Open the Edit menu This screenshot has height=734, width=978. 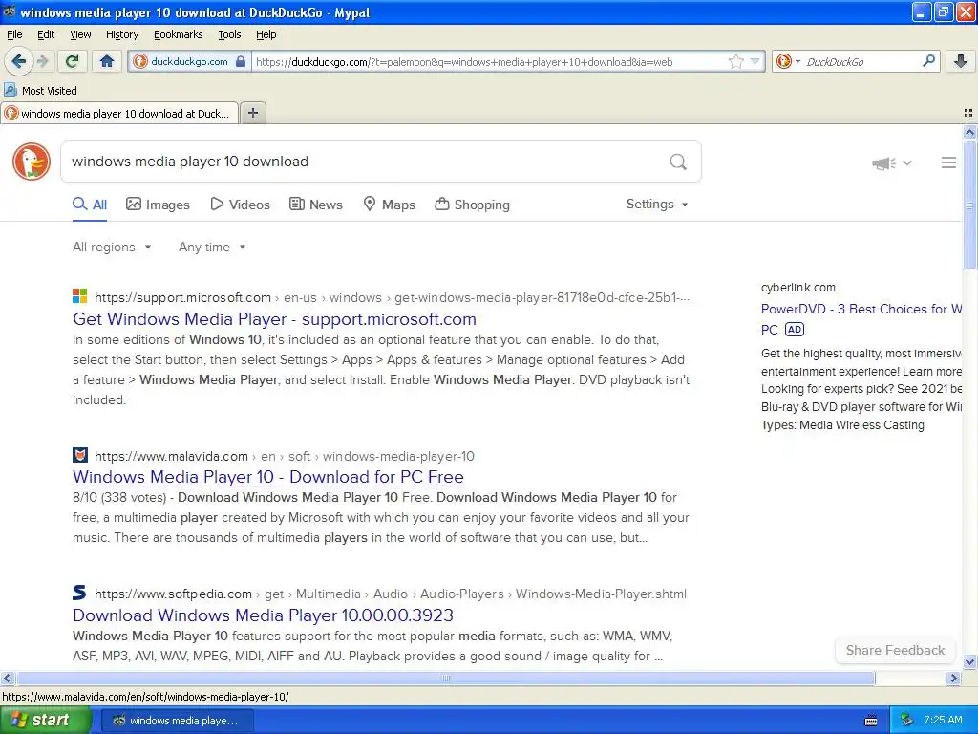(46, 34)
